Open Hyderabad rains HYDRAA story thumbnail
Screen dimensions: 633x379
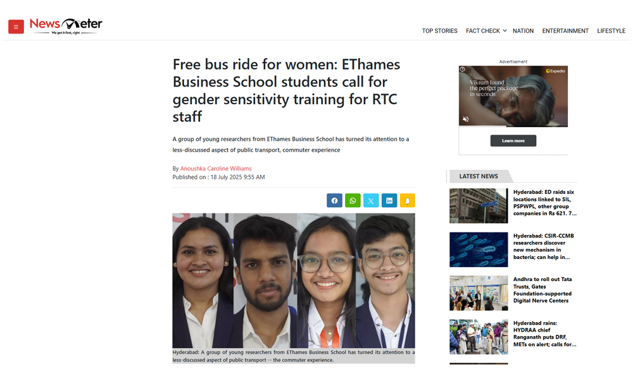[479, 337]
